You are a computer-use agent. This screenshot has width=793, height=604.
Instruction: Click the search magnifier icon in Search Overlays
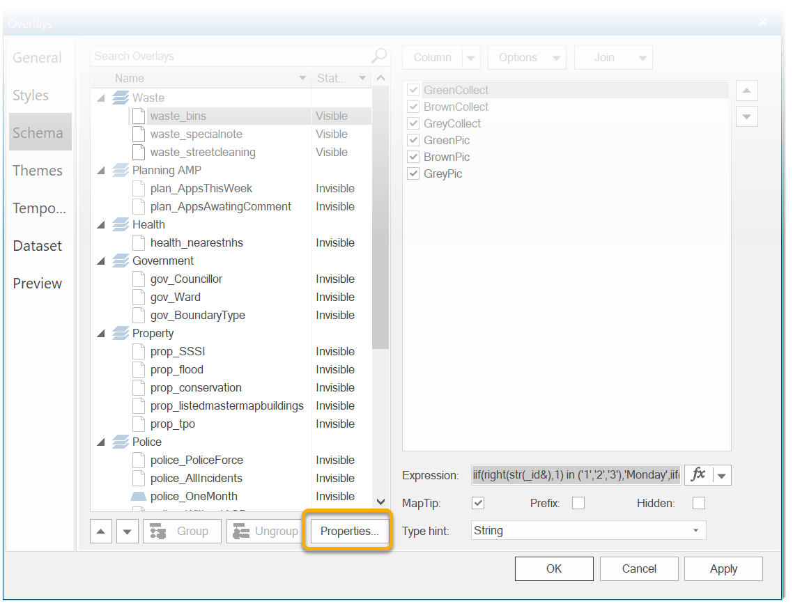(379, 56)
